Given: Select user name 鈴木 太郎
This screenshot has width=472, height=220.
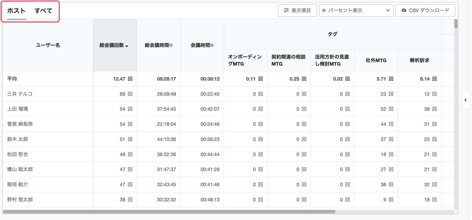Looking at the screenshot, I should tap(17, 139).
